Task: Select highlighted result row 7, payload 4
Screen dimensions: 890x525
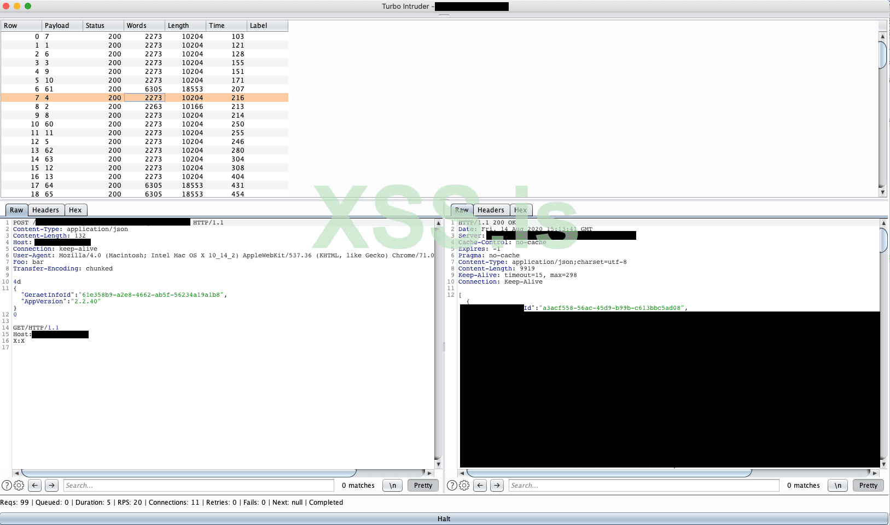Action: pos(144,98)
